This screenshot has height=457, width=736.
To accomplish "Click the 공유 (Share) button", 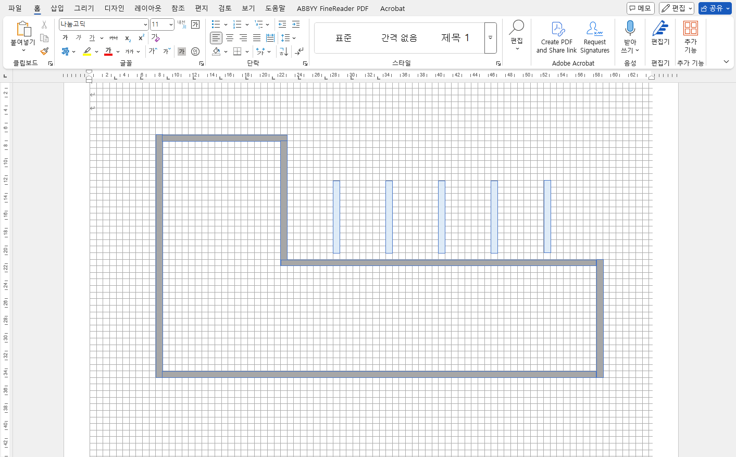I will [715, 8].
